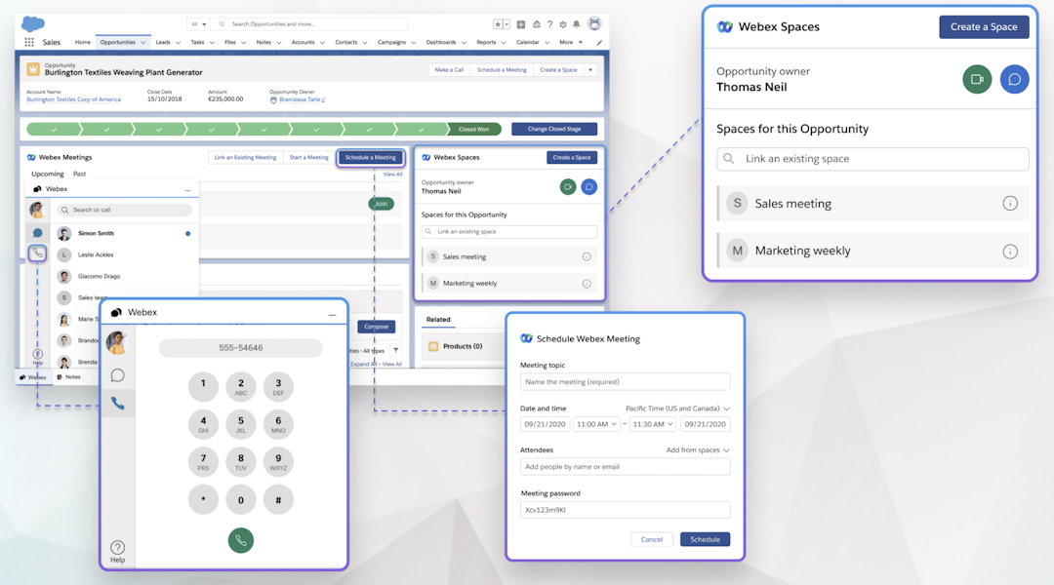Show Marketing weekly info in Salesforce Spaces card

pos(587,284)
